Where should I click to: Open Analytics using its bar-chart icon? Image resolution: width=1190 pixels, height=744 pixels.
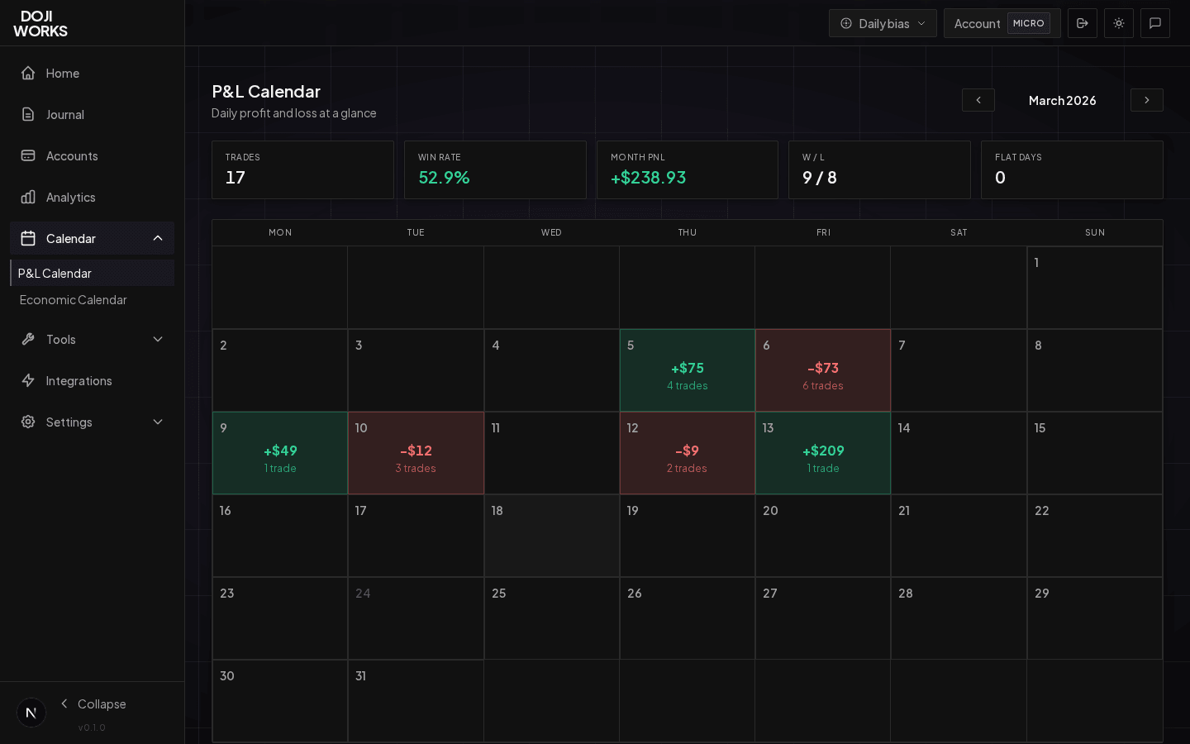click(27, 197)
